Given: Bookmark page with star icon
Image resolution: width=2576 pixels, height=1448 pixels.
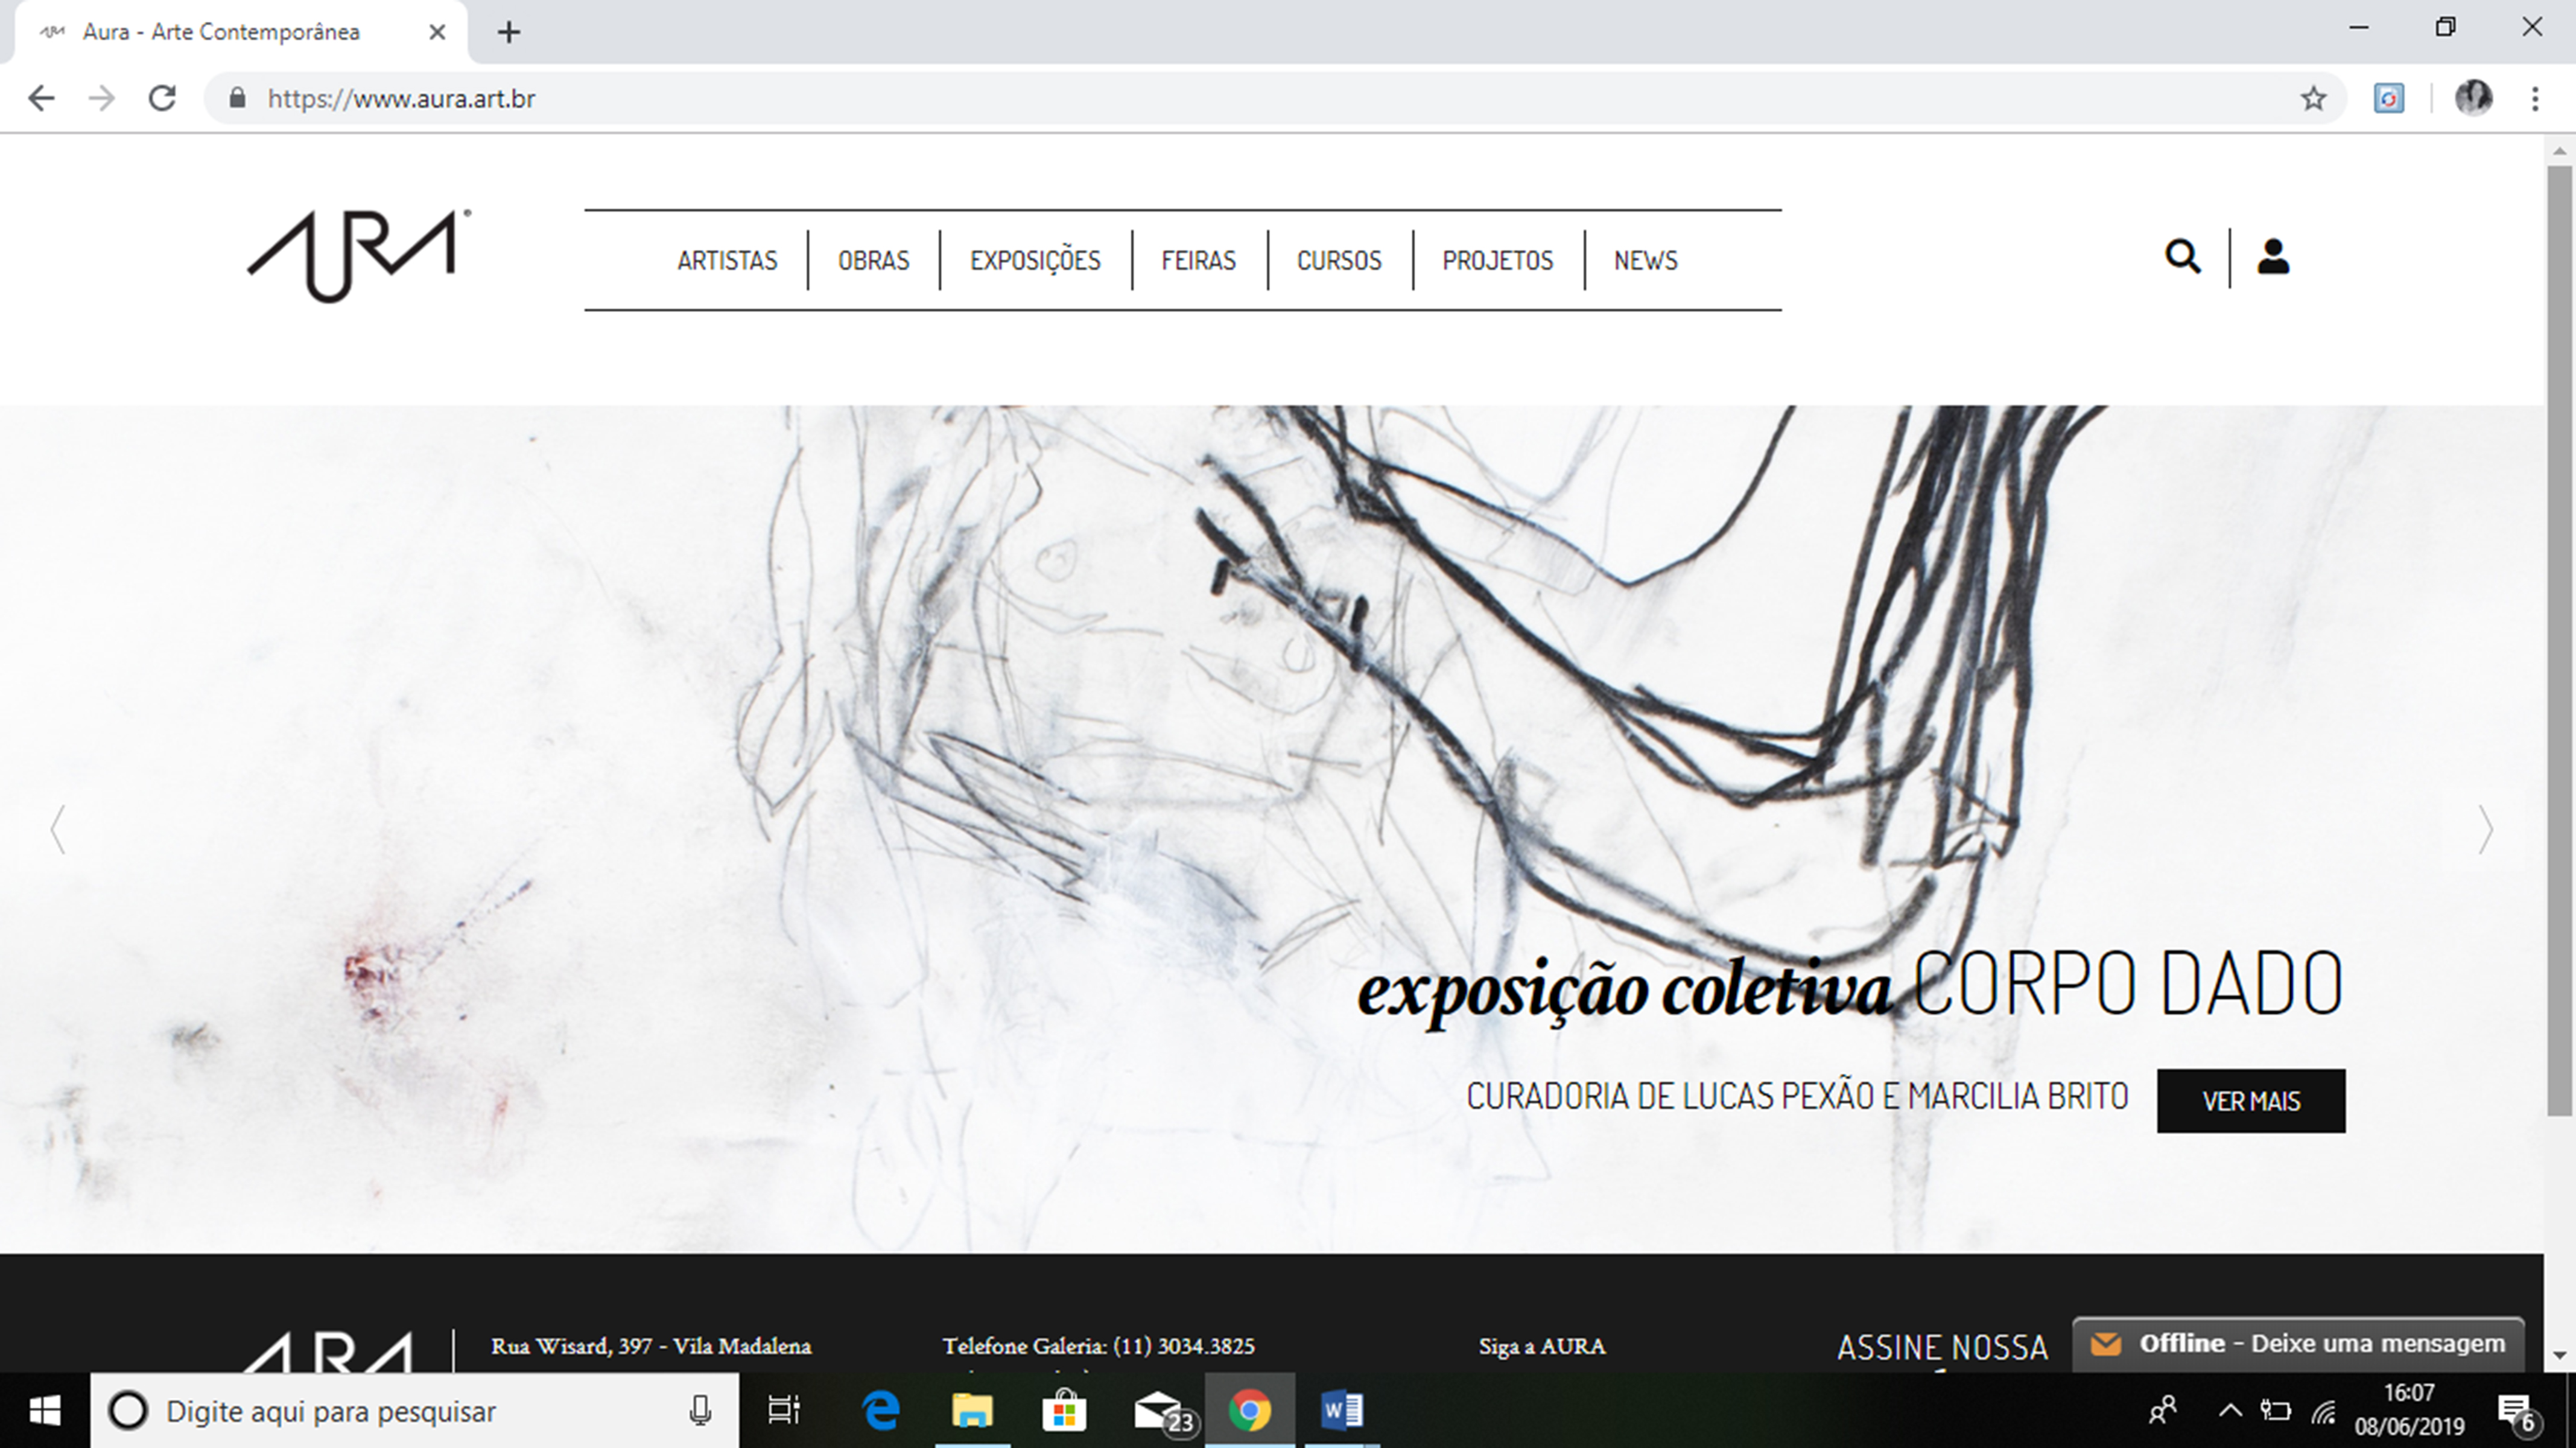Looking at the screenshot, I should coord(2312,98).
